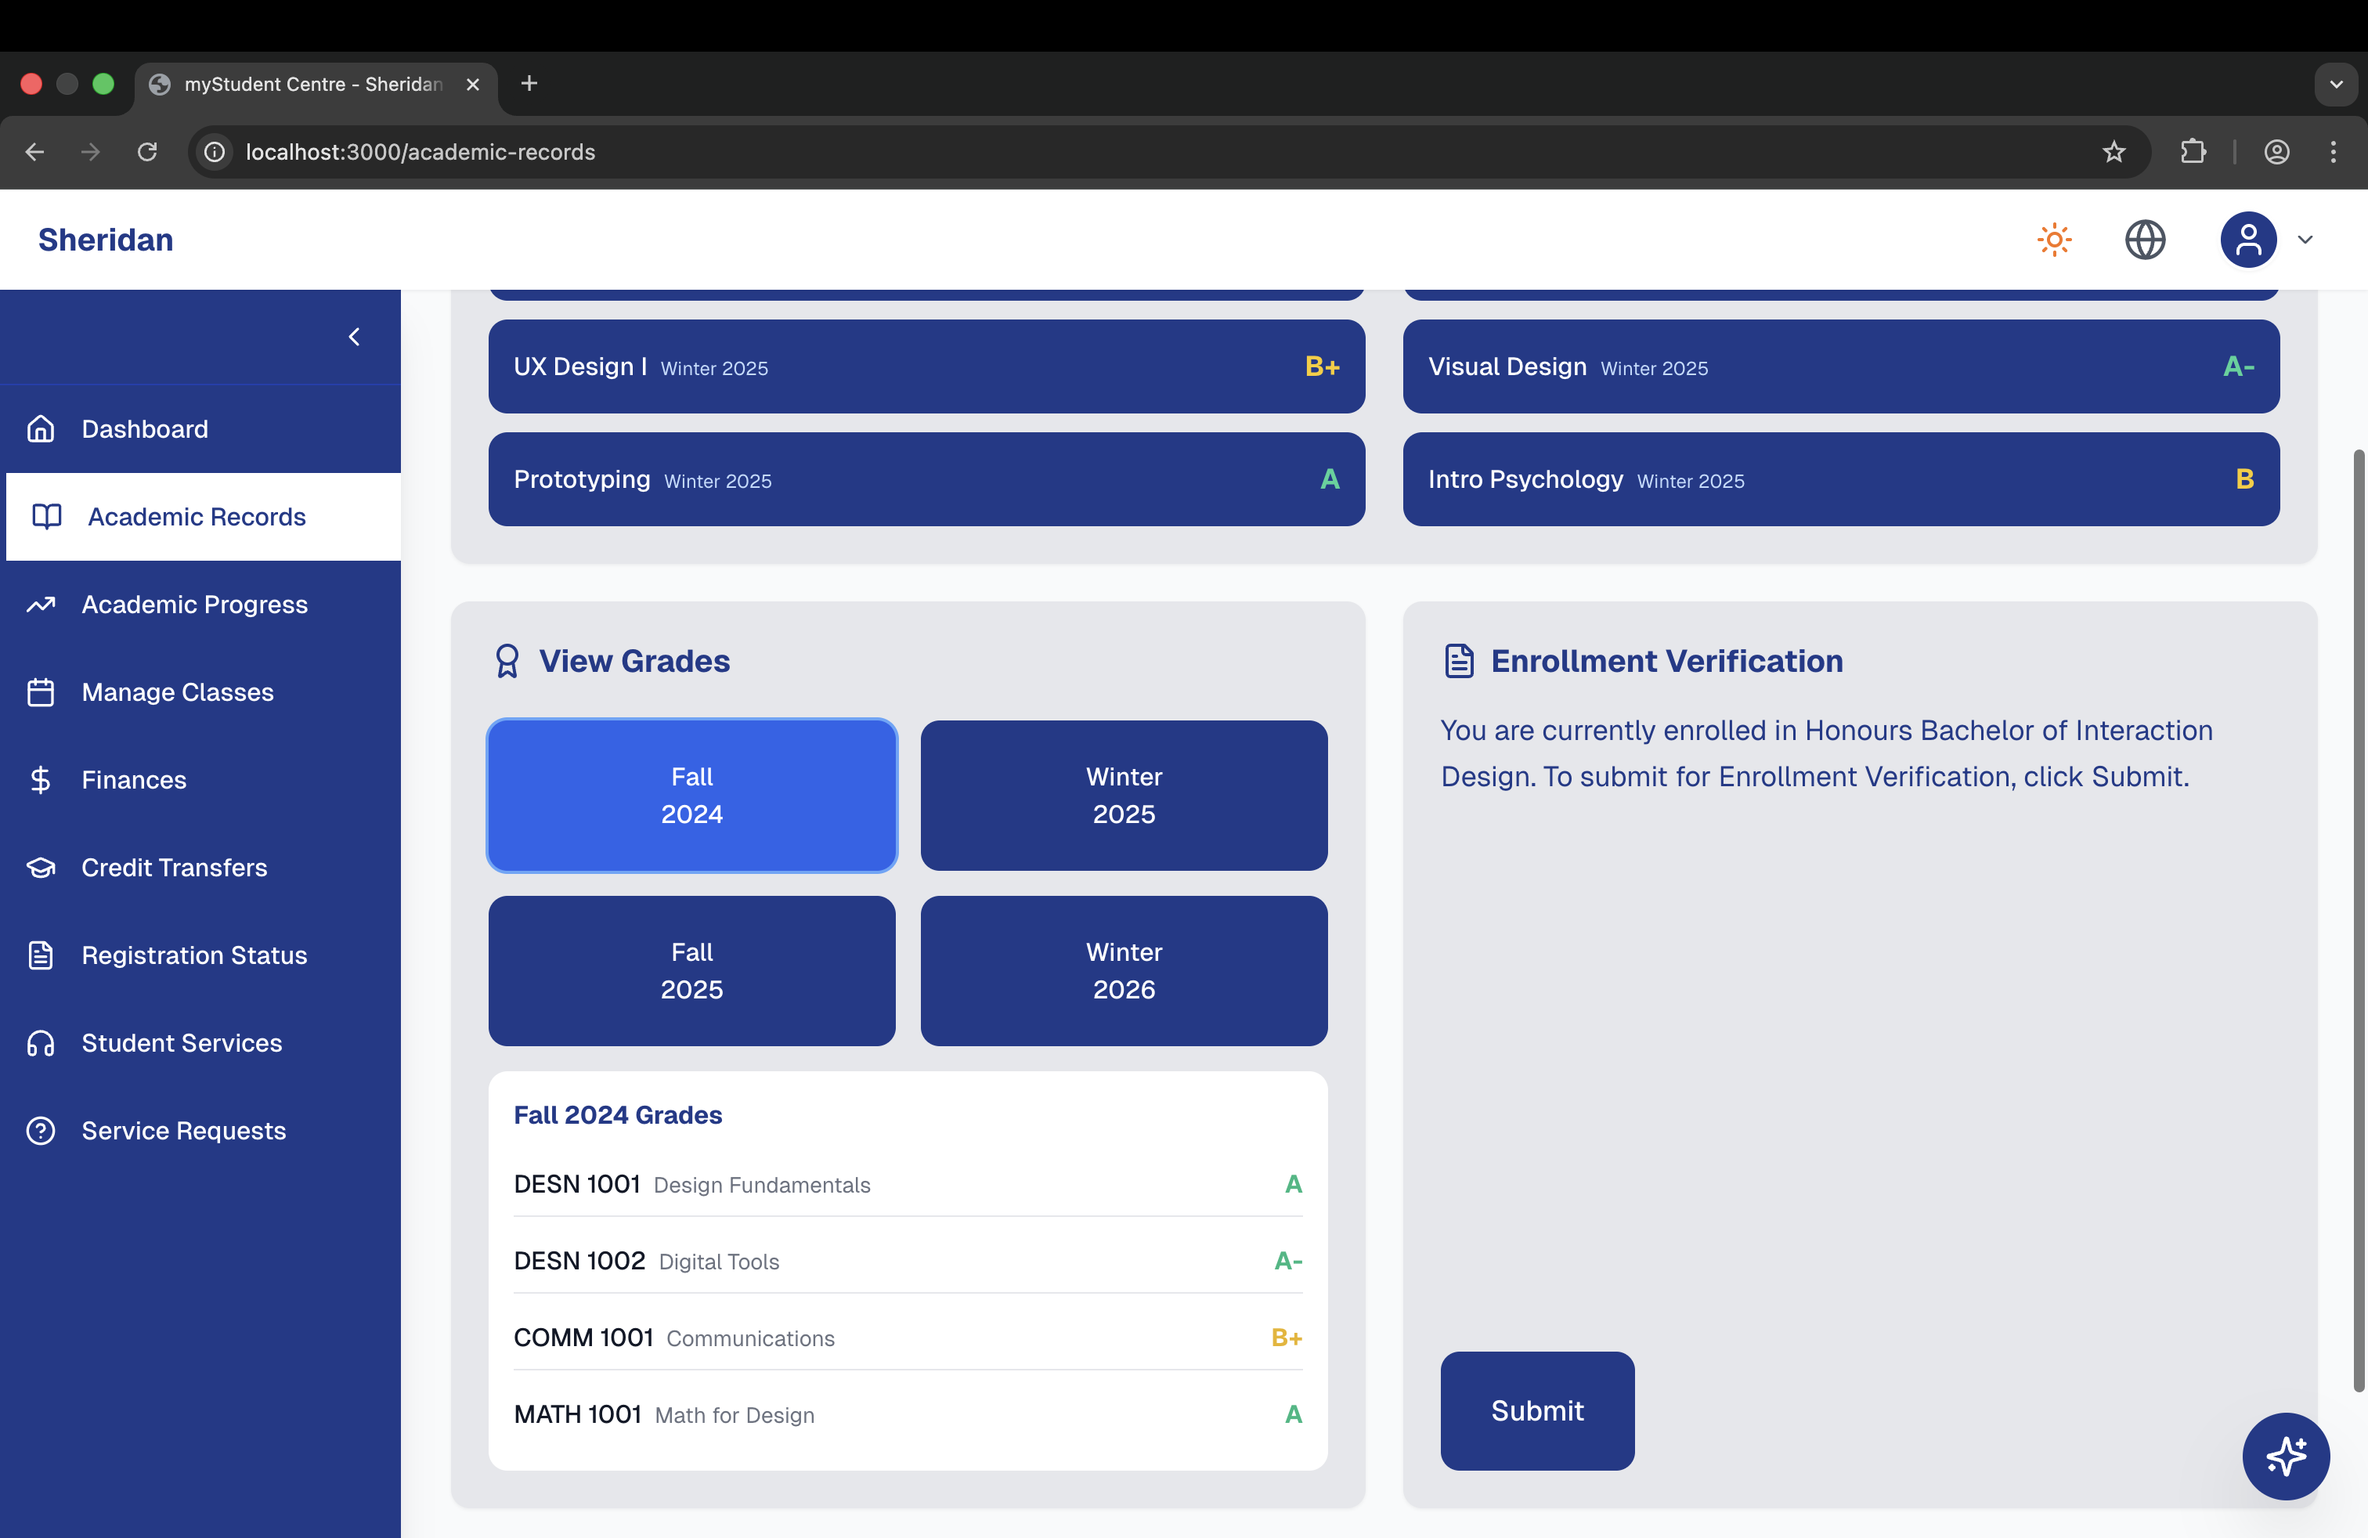Click the Manage Classes calendar icon
Screen dimensions: 2368x1538
pos(41,692)
